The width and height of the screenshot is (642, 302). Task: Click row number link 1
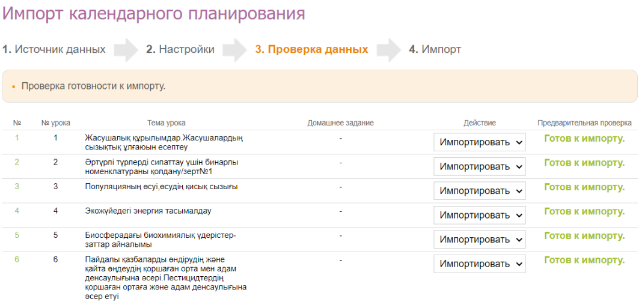17,138
